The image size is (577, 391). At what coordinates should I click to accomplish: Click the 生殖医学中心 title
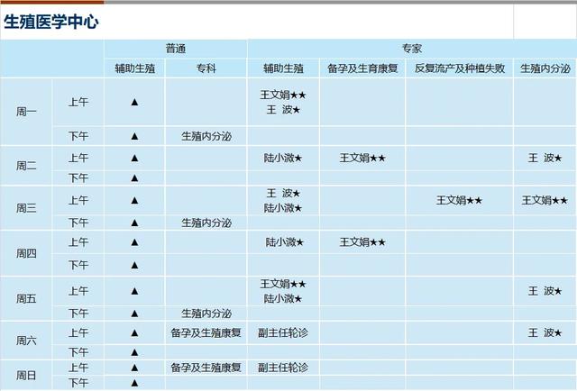[51, 22]
